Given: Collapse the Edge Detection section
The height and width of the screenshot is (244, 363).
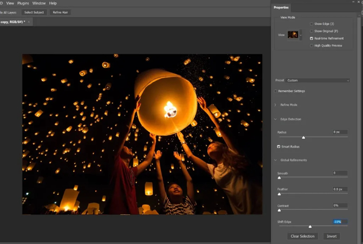Looking at the screenshot, I should [275, 119].
